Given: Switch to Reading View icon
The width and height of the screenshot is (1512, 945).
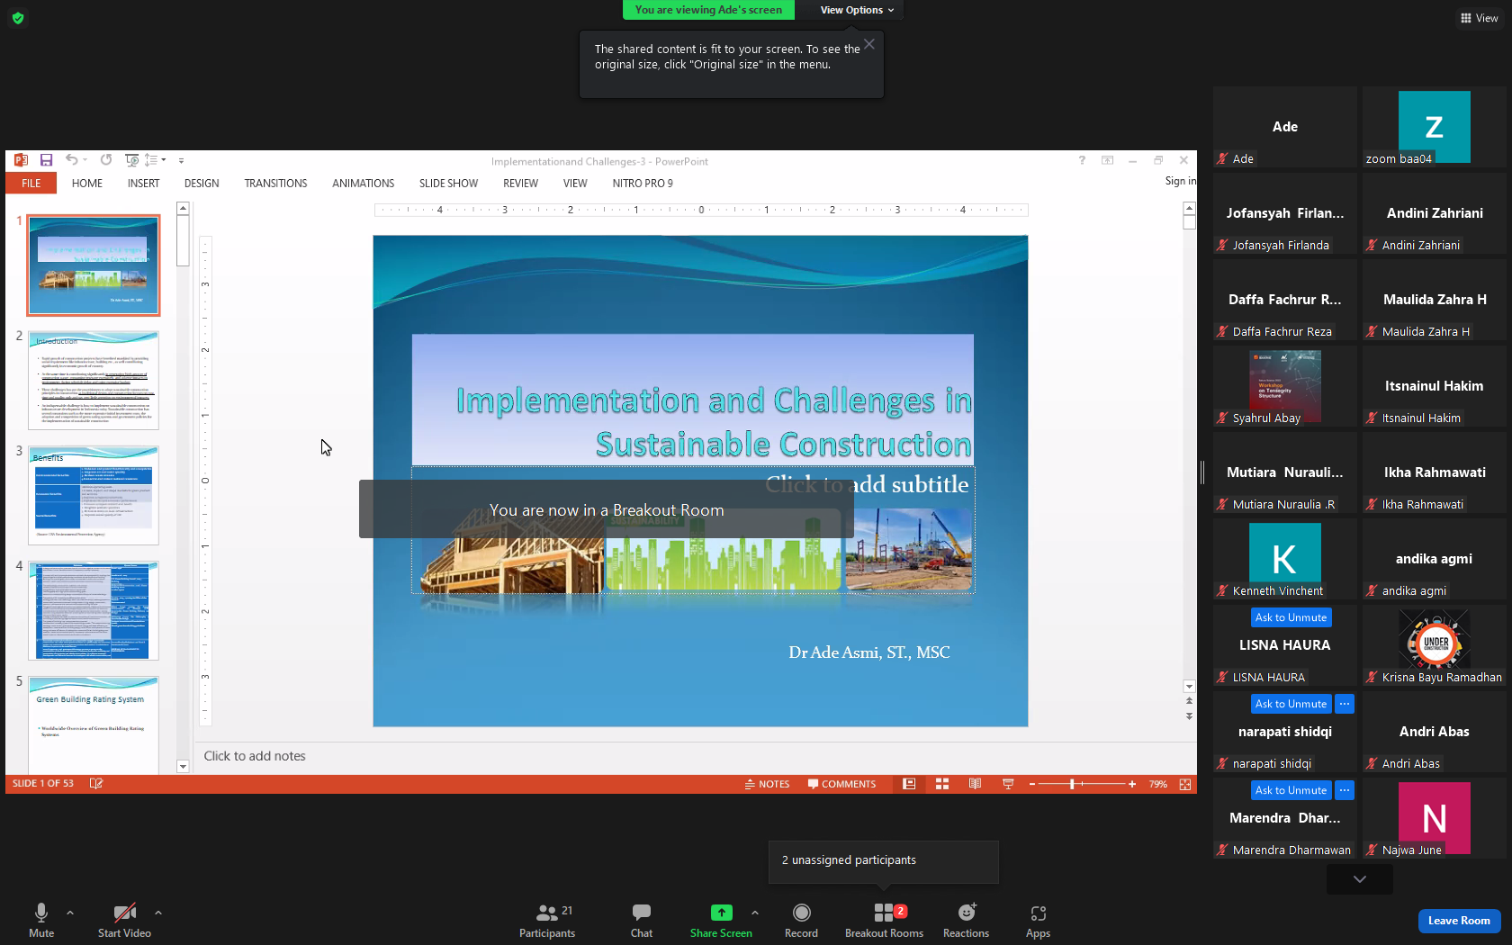Looking at the screenshot, I should pos(975,784).
